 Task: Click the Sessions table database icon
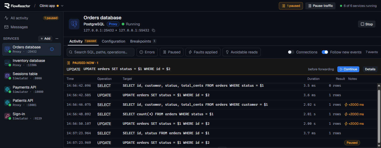click(x=7, y=76)
